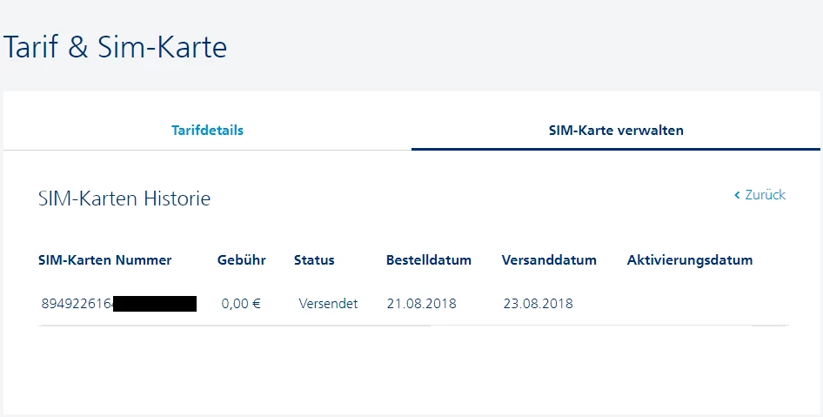Click the visible SIM number digits 894922616
823x417 pixels.
pyautogui.click(x=77, y=304)
